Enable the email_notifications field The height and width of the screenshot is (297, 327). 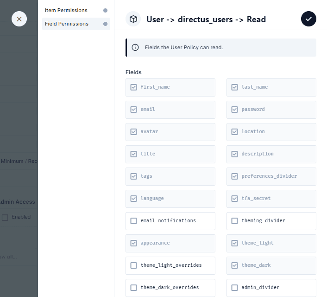(133, 221)
